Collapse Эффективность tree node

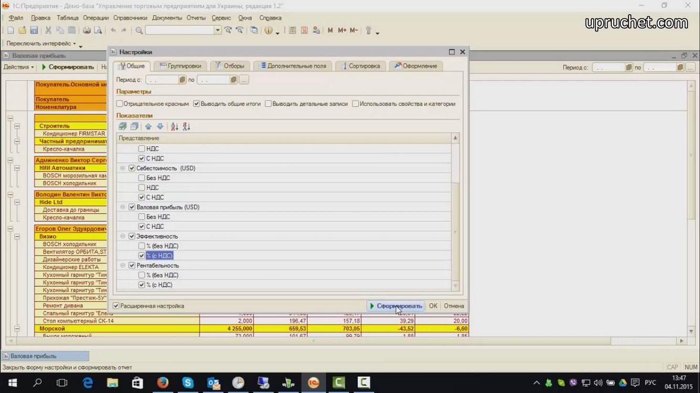pos(122,236)
